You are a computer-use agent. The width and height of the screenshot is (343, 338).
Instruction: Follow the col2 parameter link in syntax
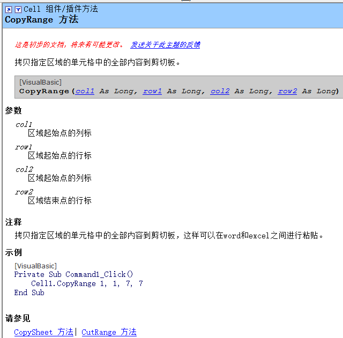click(220, 91)
